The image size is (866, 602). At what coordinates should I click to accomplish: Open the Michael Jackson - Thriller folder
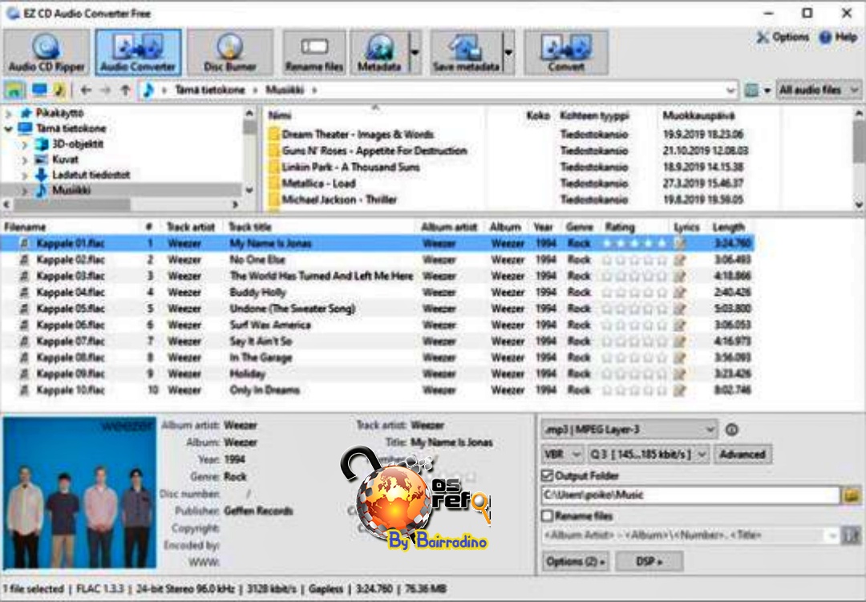point(339,200)
